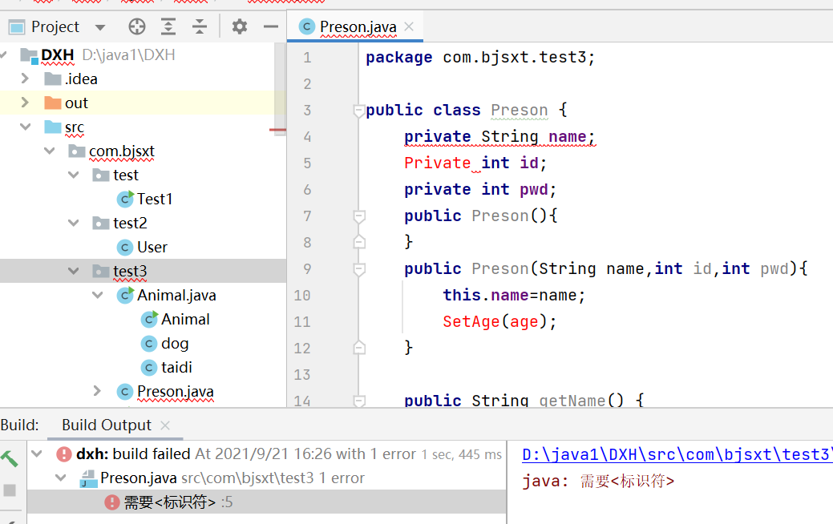Collapse the test package
Image resolution: width=833 pixels, height=524 pixels.
[x=73, y=175]
